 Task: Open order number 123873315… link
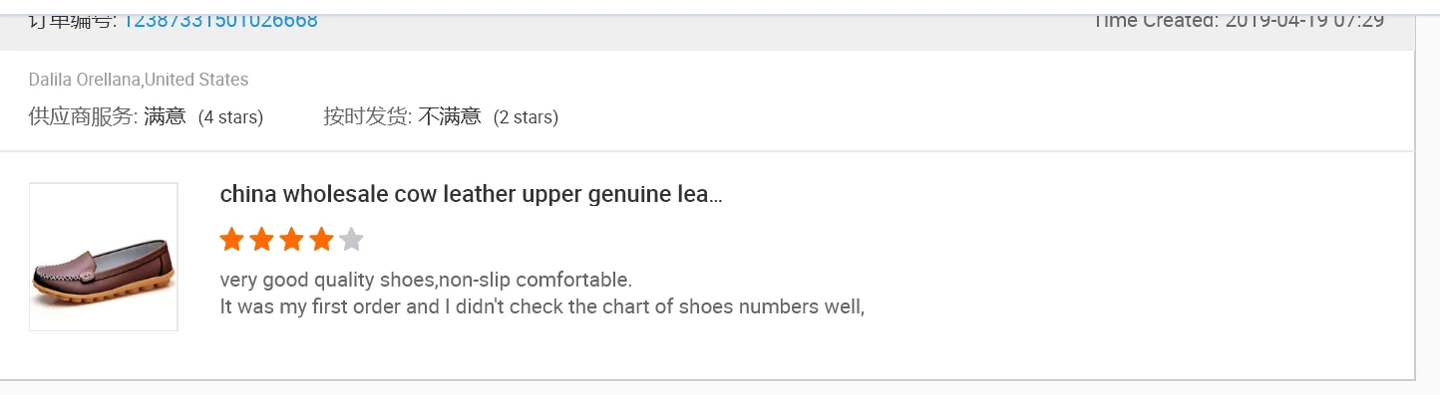(220, 21)
